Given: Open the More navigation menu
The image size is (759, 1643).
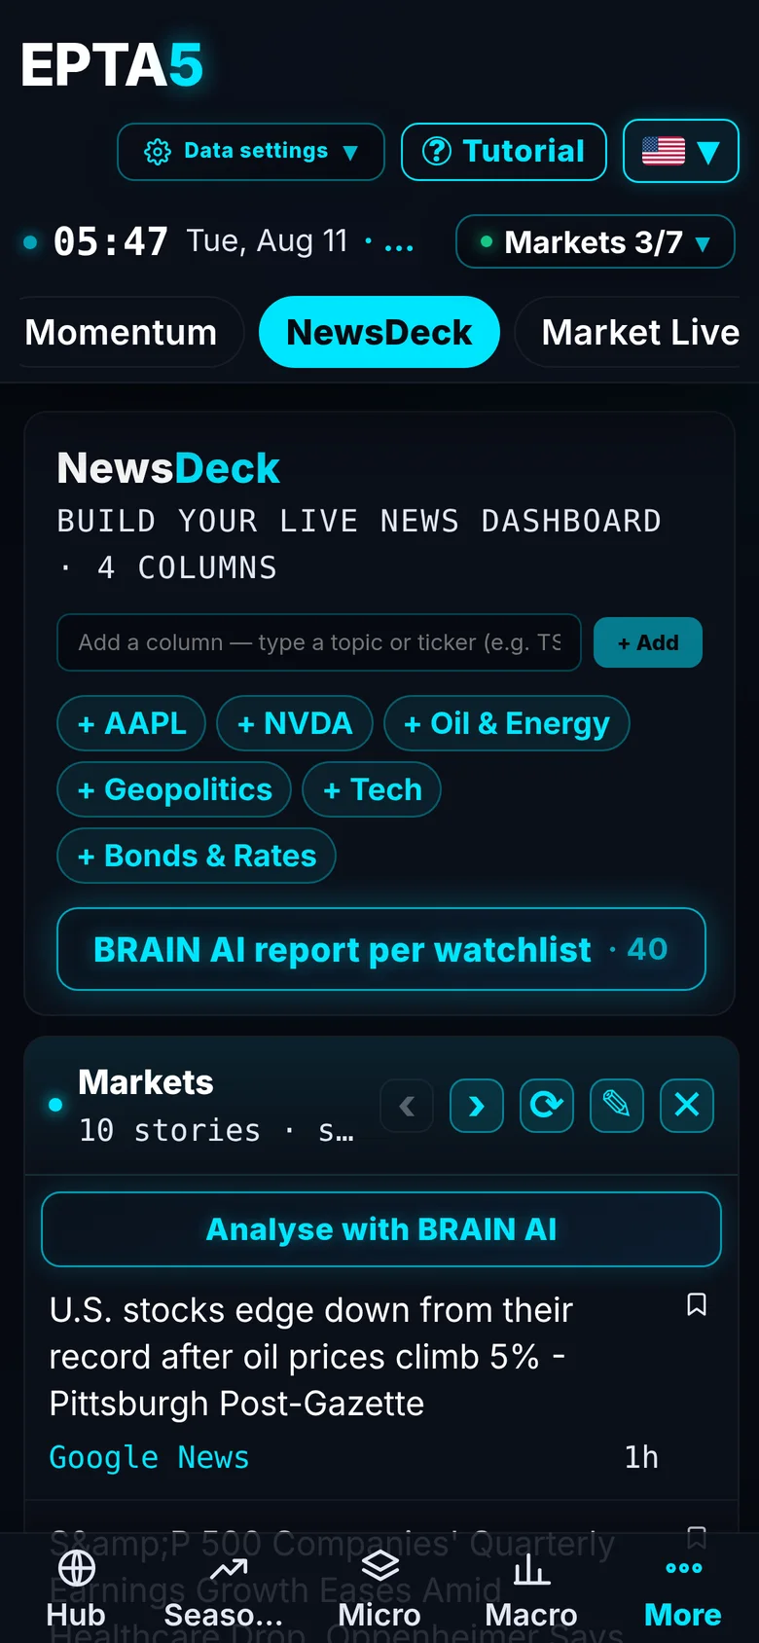Looking at the screenshot, I should (x=683, y=1589).
